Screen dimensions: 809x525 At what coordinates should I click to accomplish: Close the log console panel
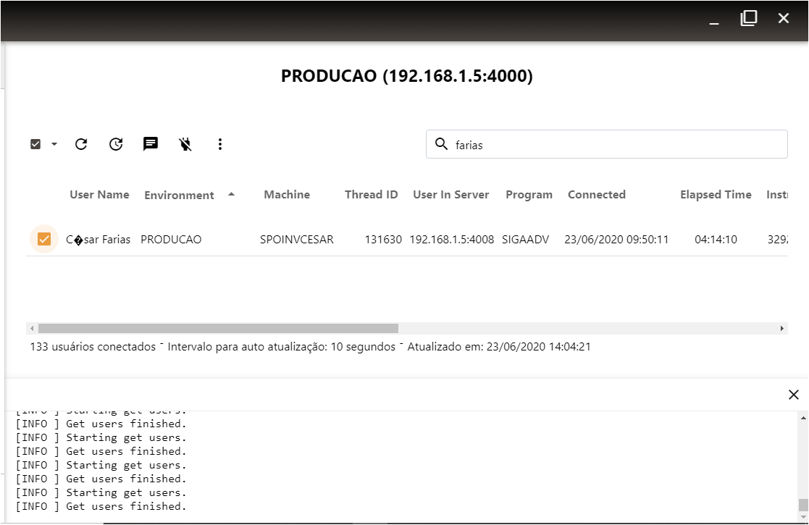[794, 395]
